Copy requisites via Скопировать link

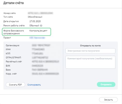click(34, 85)
